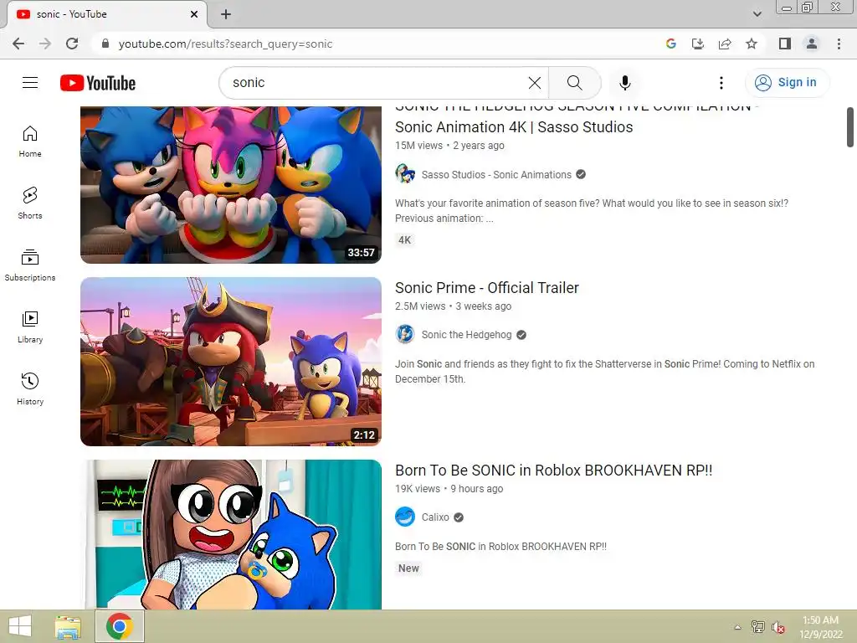Click the Sonic Prime video description text
The height and width of the screenshot is (643, 857).
(604, 371)
